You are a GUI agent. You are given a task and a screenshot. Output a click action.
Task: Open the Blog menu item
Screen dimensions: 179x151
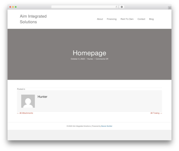[x=151, y=19]
